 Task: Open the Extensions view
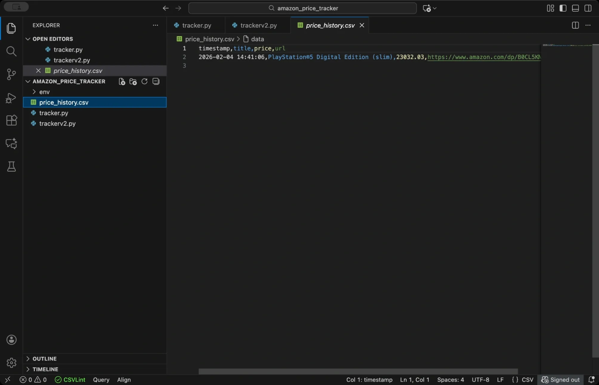coord(11,120)
